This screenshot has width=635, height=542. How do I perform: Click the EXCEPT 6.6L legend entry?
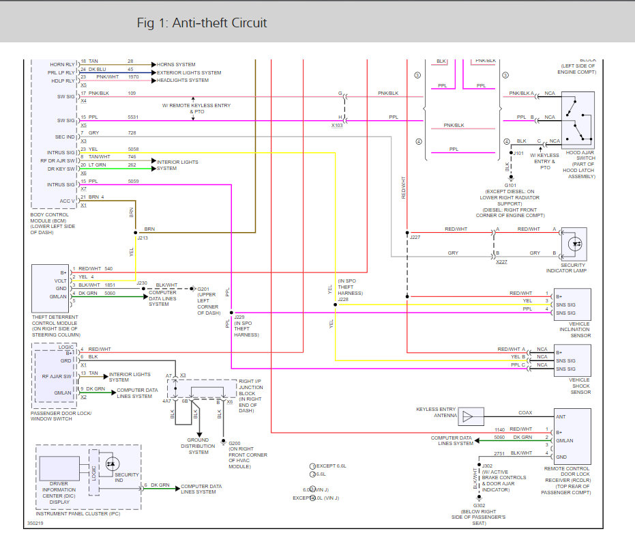click(x=328, y=466)
